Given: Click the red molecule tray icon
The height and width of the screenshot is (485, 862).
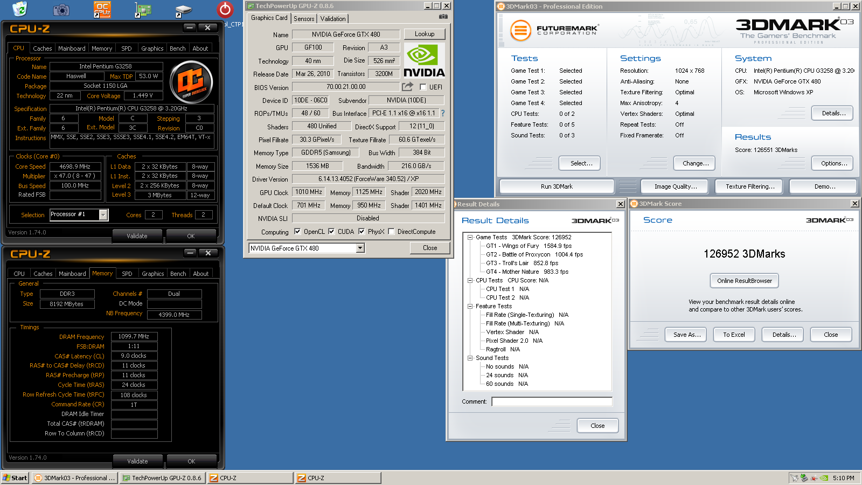Looking at the screenshot, I should click(x=814, y=477).
